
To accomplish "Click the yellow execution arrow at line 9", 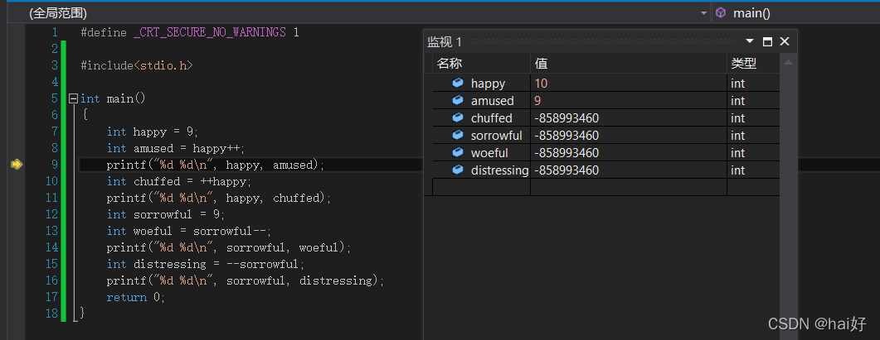I will coord(16,165).
